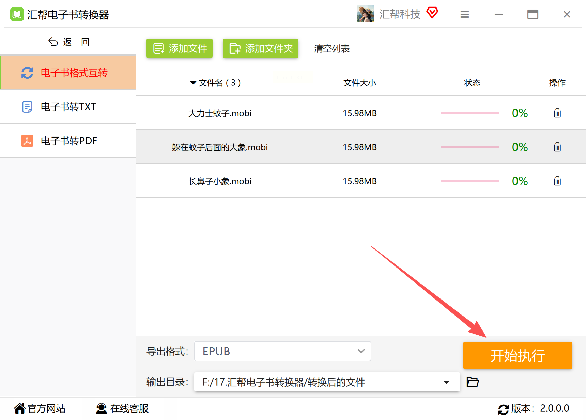This screenshot has width=586, height=420.
Task: Open the hamburger menu in title bar
Action: pyautogui.click(x=465, y=14)
